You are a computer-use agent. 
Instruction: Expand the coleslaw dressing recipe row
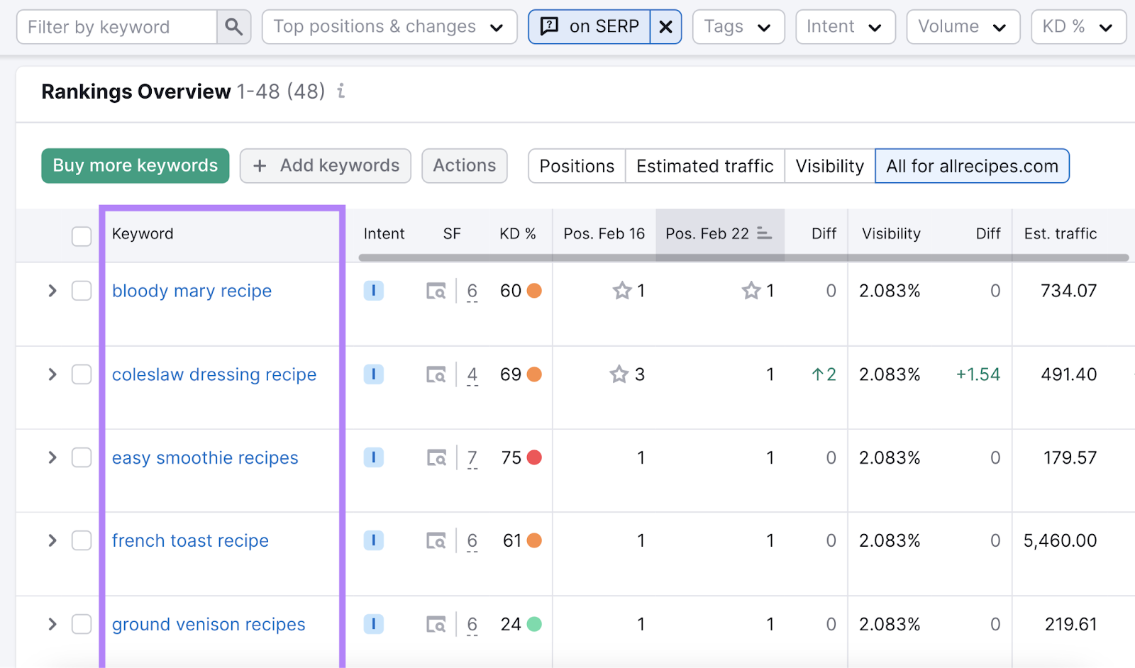(52, 374)
